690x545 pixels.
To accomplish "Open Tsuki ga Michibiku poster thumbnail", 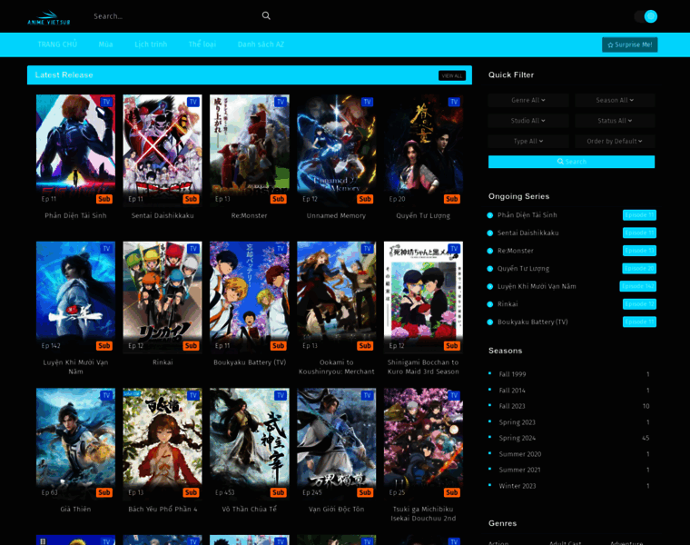I will coord(423,443).
